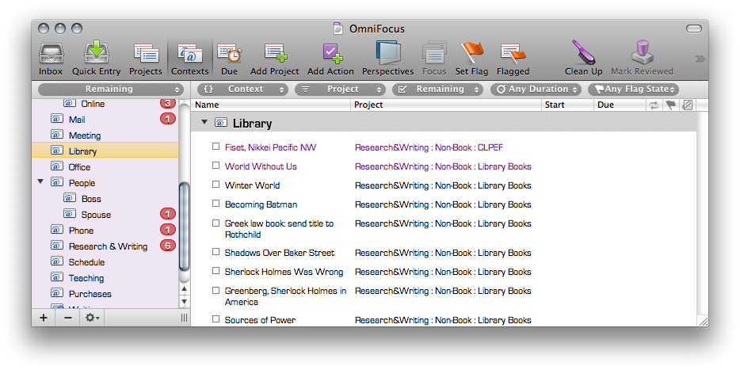This screenshot has width=740, height=370.
Task: Sort by the Start column header
Action: coord(568,105)
